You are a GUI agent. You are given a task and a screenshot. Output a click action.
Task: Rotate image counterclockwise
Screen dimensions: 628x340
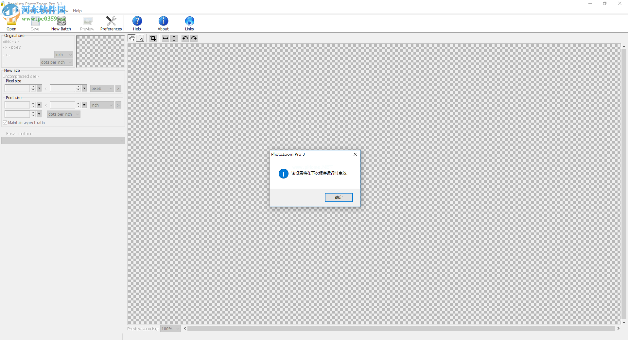185,38
